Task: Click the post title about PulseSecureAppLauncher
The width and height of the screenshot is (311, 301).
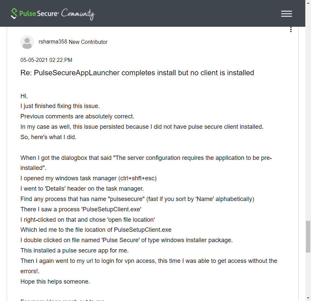Action: point(137,73)
